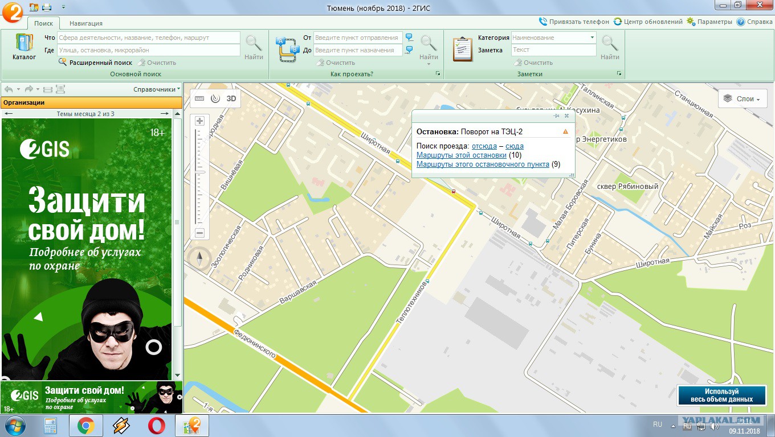Click the city map icon in quick access toolbar
This screenshot has width=775, height=437.
tap(33, 7)
